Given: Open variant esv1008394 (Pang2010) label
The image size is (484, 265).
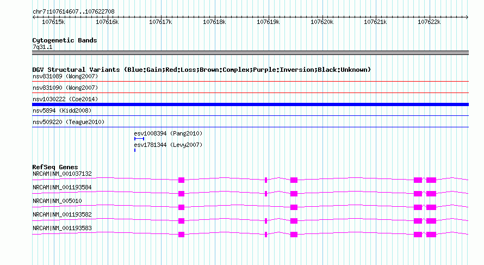Looking at the screenshot, I should (168, 133).
